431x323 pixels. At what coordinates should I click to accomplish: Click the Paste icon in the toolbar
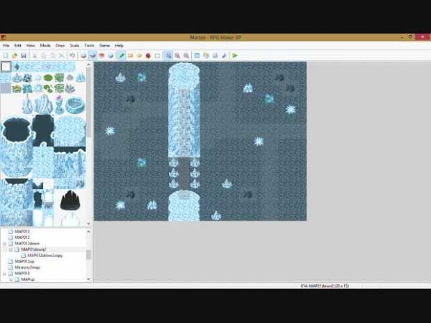click(53, 56)
